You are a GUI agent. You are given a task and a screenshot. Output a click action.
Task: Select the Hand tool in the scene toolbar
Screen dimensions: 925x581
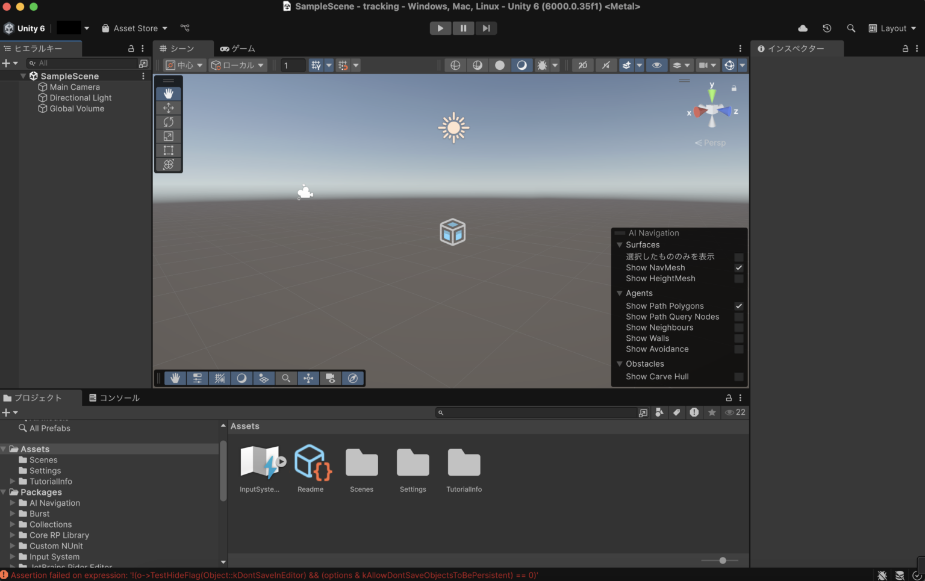pos(169,93)
